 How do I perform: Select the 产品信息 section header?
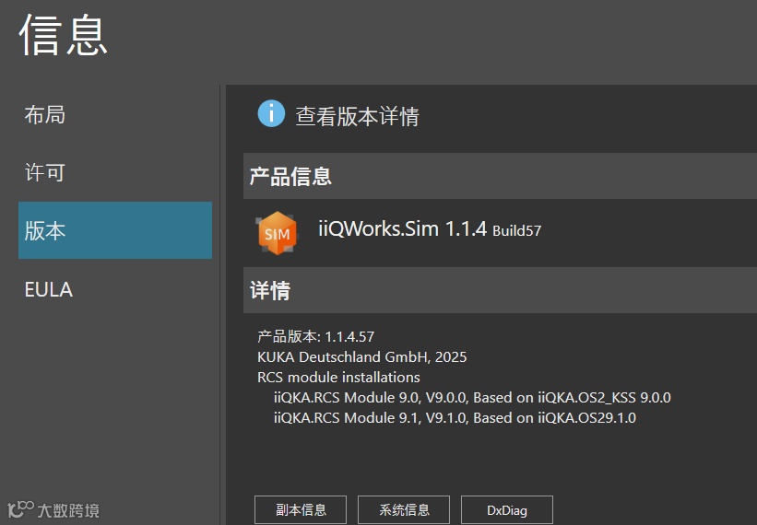500,176
